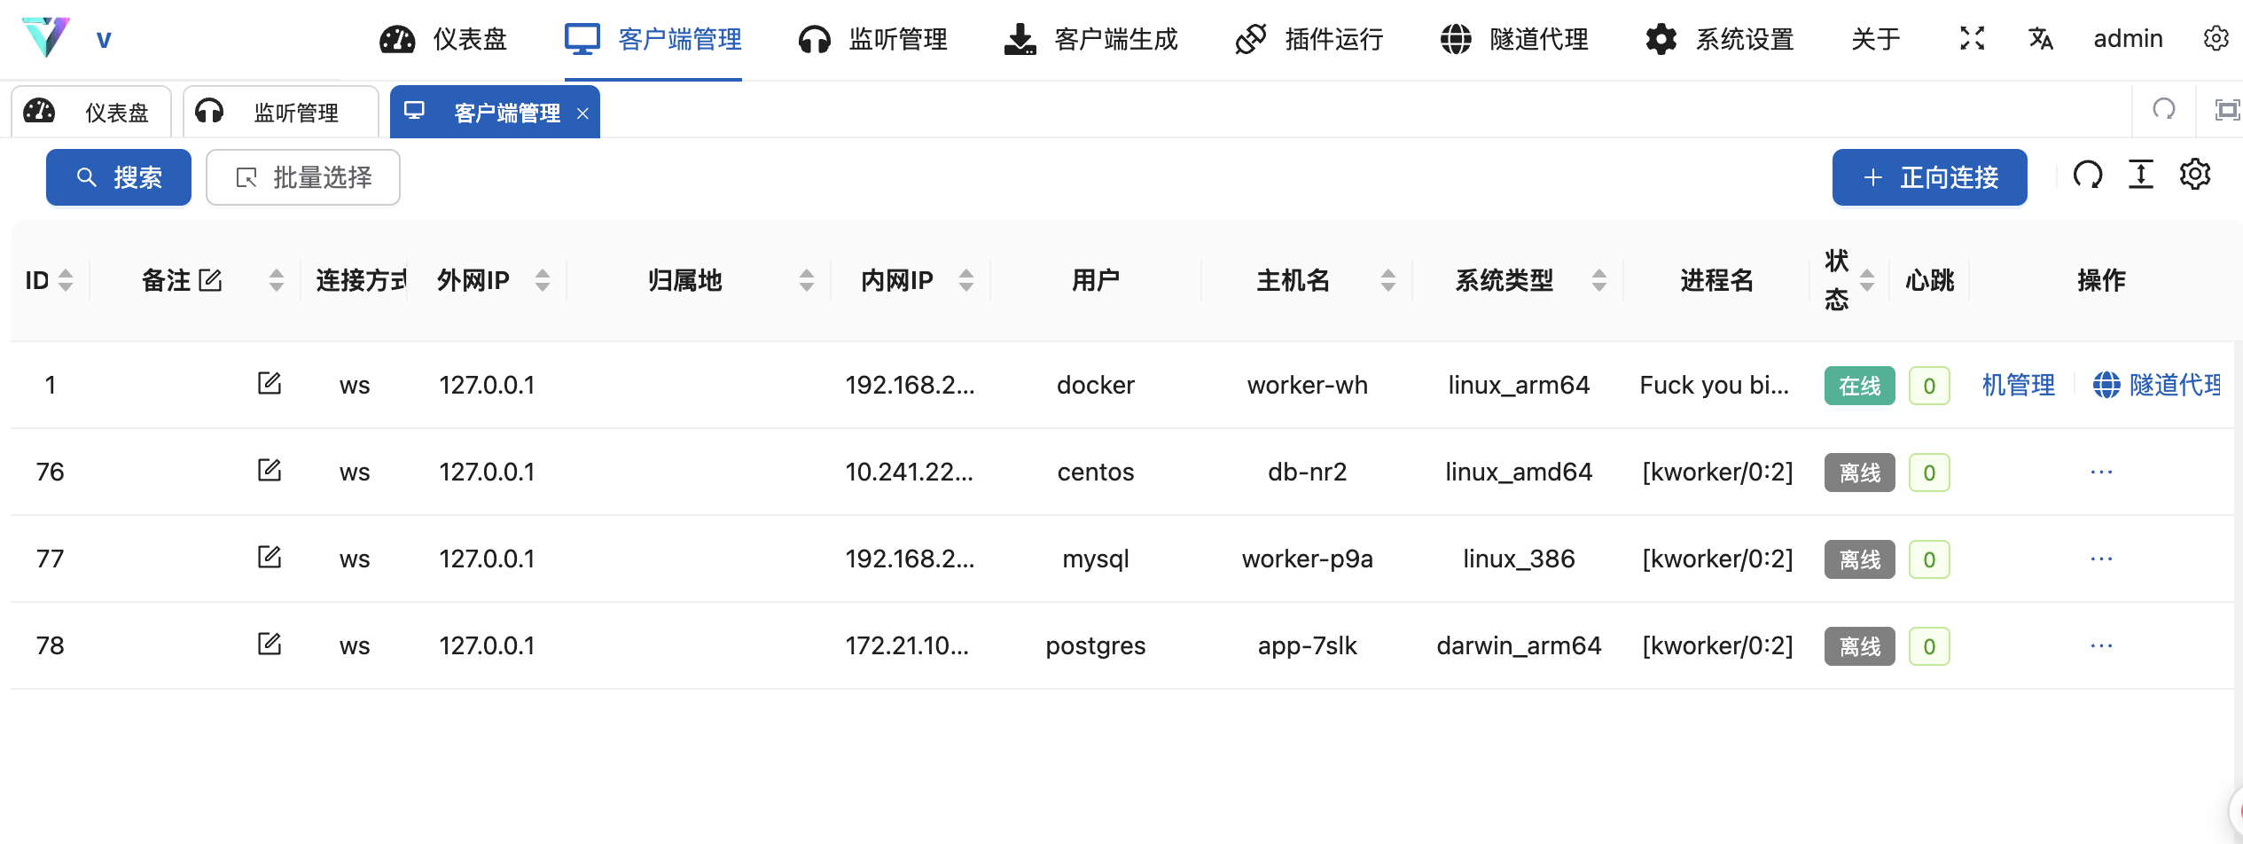The height and width of the screenshot is (844, 2243).
Task: Enable 批量选择 batch selection mode
Action: coord(303,177)
